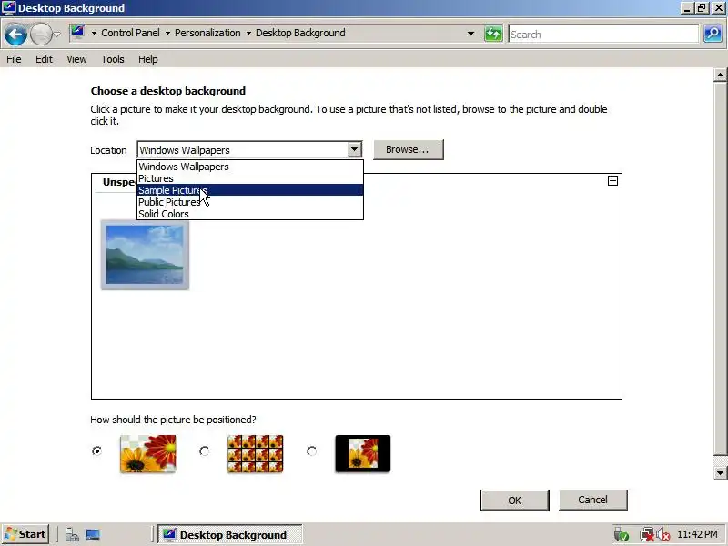The width and height of the screenshot is (728, 546).
Task: Expand the arrow before Personalization breadcrumb
Action: pyautogui.click(x=167, y=34)
